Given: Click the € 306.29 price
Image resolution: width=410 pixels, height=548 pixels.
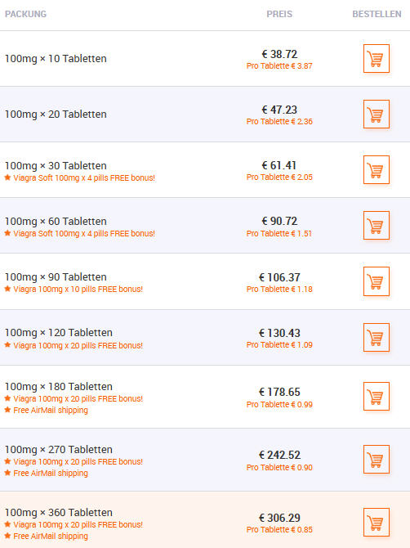Looking at the screenshot, I should (x=279, y=518).
